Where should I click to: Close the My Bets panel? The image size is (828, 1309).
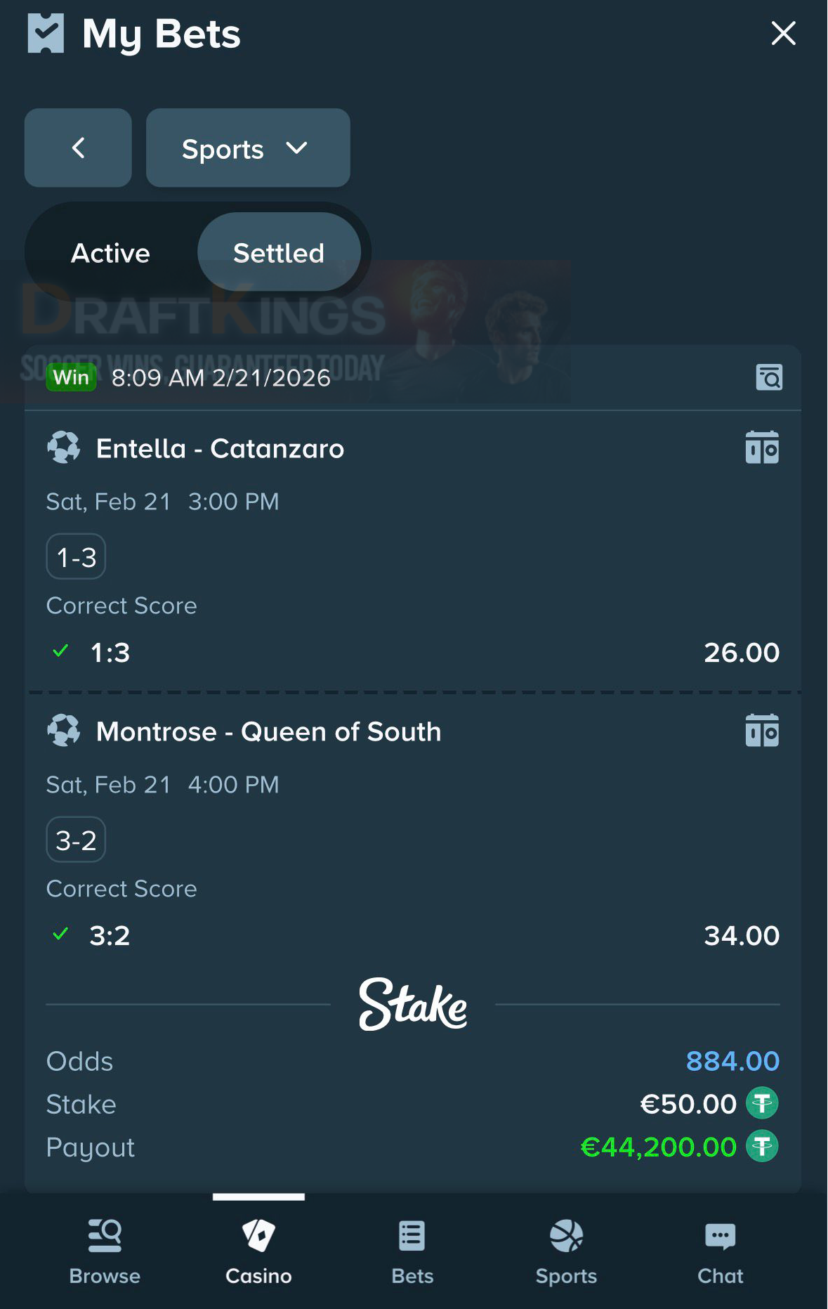point(783,33)
